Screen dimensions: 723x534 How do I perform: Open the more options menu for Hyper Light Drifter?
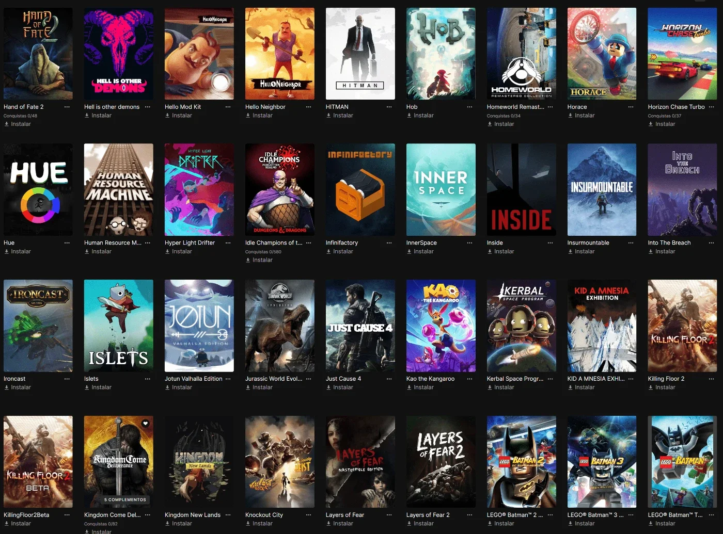[x=228, y=242]
